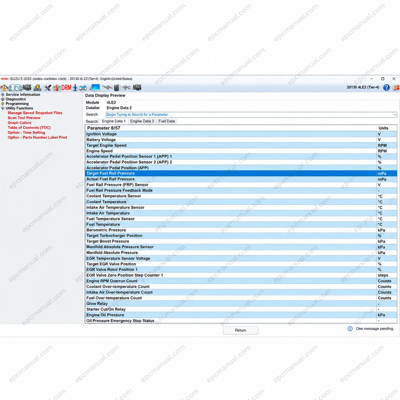Select the gray lightning connection icon

[x=107, y=88]
